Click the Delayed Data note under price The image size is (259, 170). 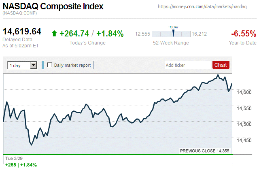(17, 40)
